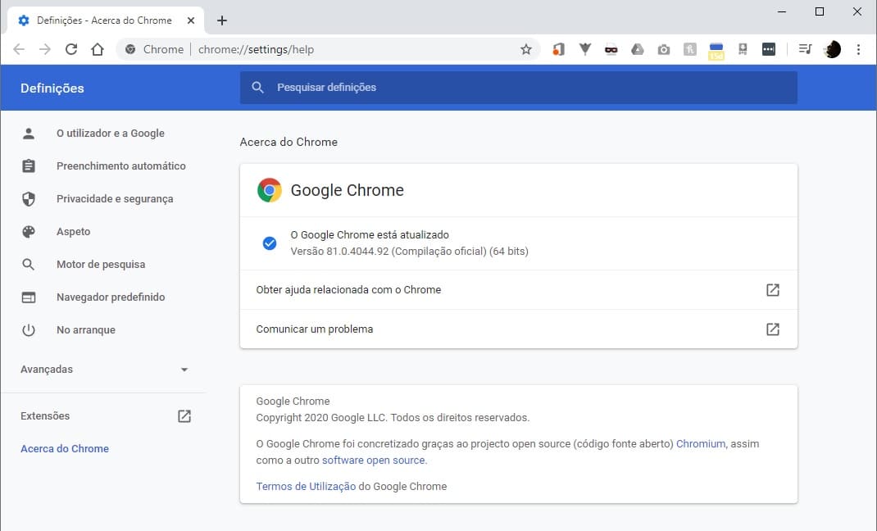This screenshot has width=877, height=531.
Task: Click the clipboard icon for Preenchimento automático
Action: pos(29,166)
